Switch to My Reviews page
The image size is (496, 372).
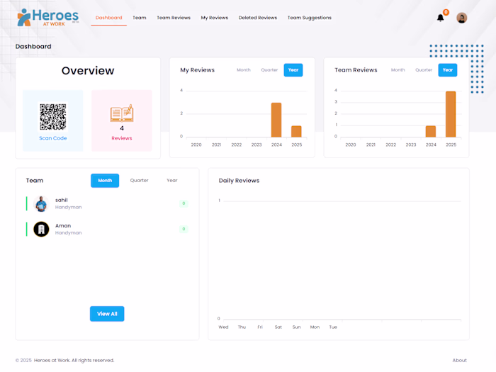215,18
